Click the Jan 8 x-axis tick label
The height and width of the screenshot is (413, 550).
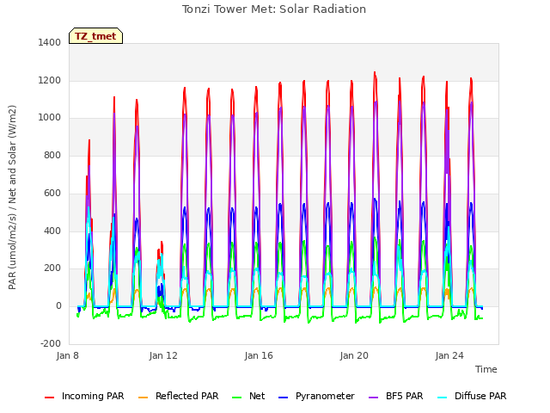pyautogui.click(x=68, y=355)
